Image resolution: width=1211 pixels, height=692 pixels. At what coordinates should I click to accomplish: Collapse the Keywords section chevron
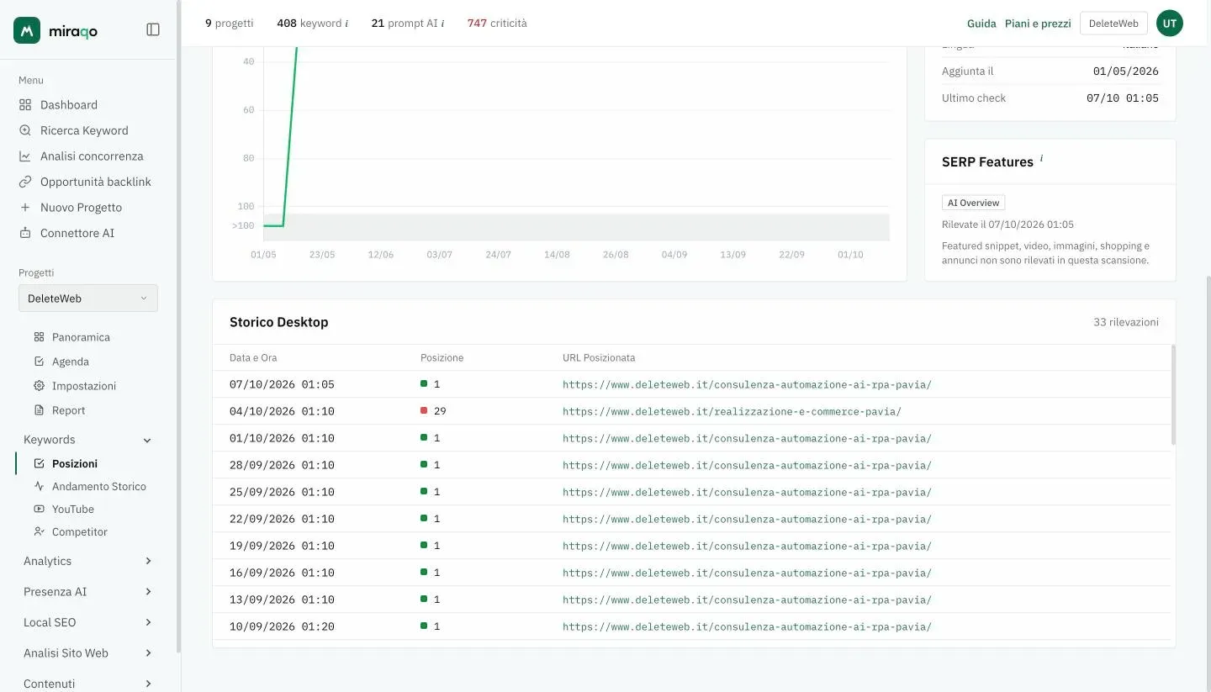tap(148, 440)
